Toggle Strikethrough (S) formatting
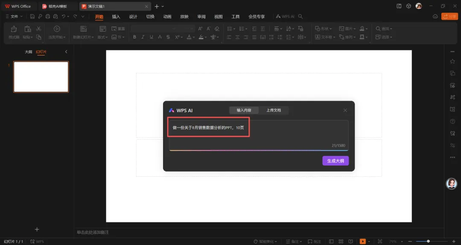This screenshot has height=245, width=461. (x=168, y=37)
